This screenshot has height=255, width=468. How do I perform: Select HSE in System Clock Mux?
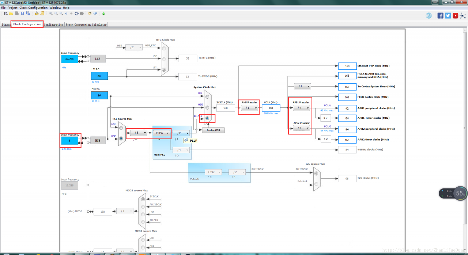(x=207, y=108)
